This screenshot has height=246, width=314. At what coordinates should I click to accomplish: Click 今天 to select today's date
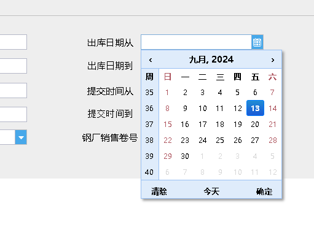211,191
